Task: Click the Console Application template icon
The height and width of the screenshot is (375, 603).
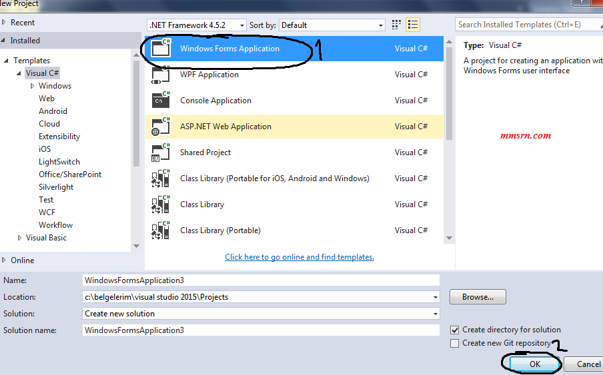Action: pyautogui.click(x=161, y=100)
